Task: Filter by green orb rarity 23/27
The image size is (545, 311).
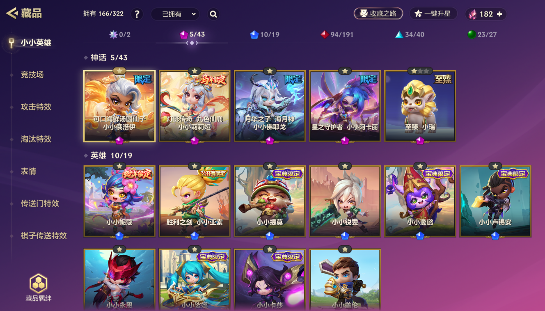Action: (x=482, y=34)
